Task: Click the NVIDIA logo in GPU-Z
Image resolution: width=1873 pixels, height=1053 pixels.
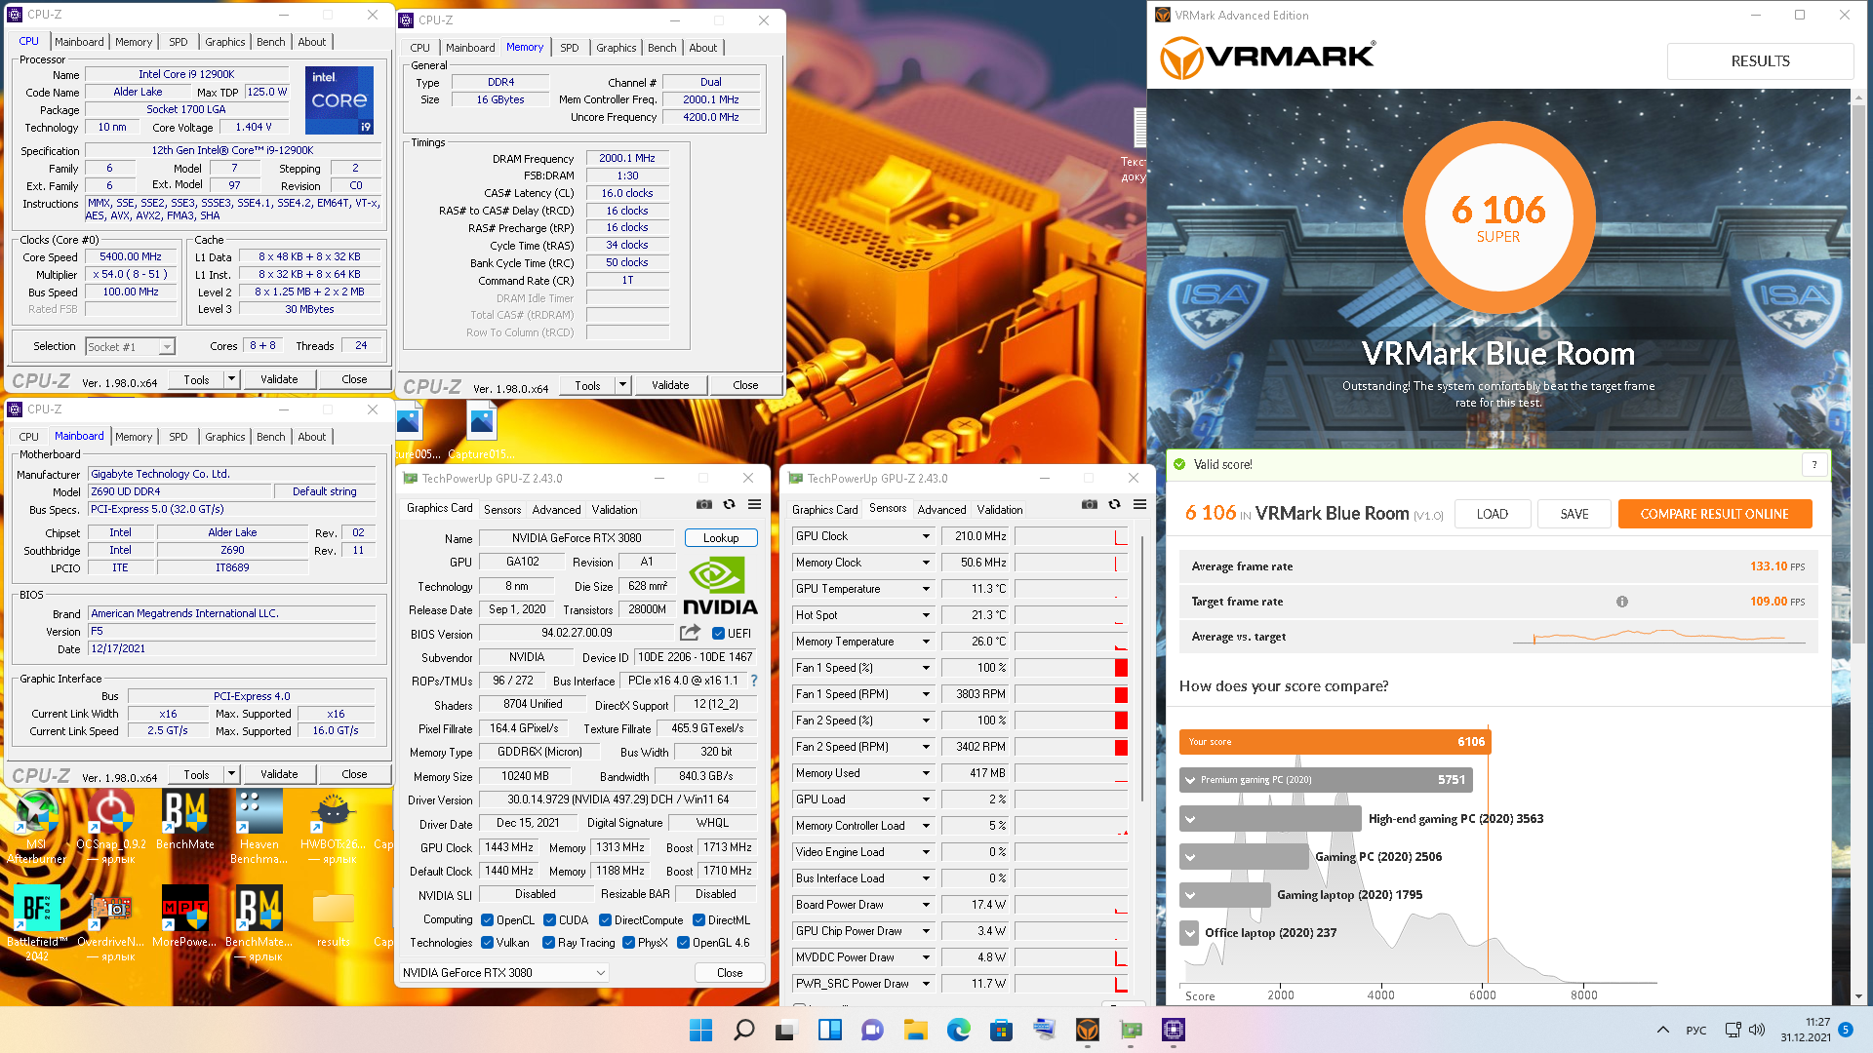Action: pyautogui.click(x=720, y=585)
